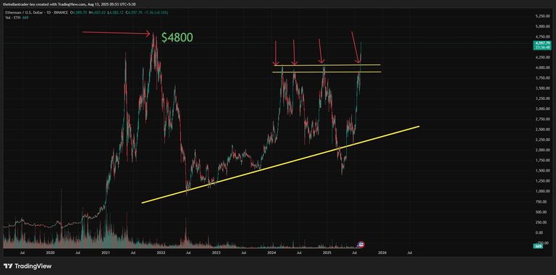Click the low price value 4,582.12
Viewport: 556px width, 275px height.
click(x=117, y=12)
